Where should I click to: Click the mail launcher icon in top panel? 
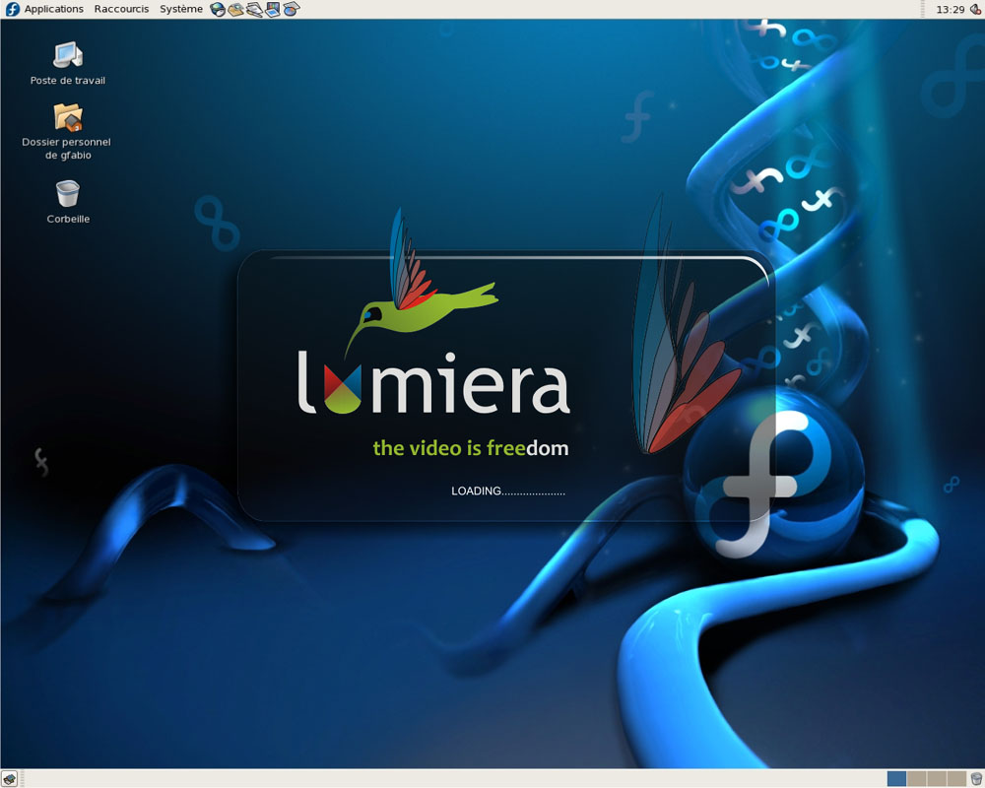pyautogui.click(x=236, y=9)
